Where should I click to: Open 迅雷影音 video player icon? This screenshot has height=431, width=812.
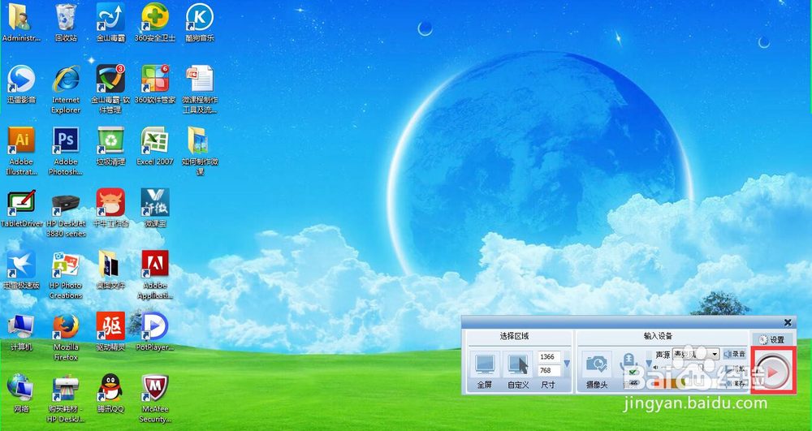click(x=21, y=84)
